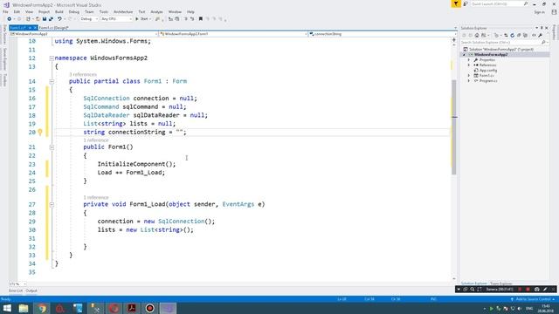Open the Analyze menu
This screenshot has width=559, height=314.
click(156, 11)
